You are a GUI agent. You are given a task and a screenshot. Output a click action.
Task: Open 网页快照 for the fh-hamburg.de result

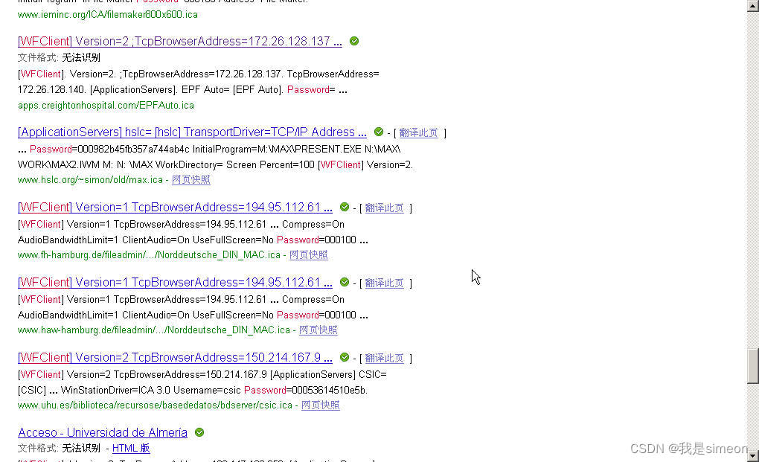[x=308, y=254]
